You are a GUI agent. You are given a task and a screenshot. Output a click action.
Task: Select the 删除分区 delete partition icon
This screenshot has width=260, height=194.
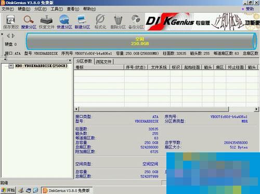tap(118, 22)
